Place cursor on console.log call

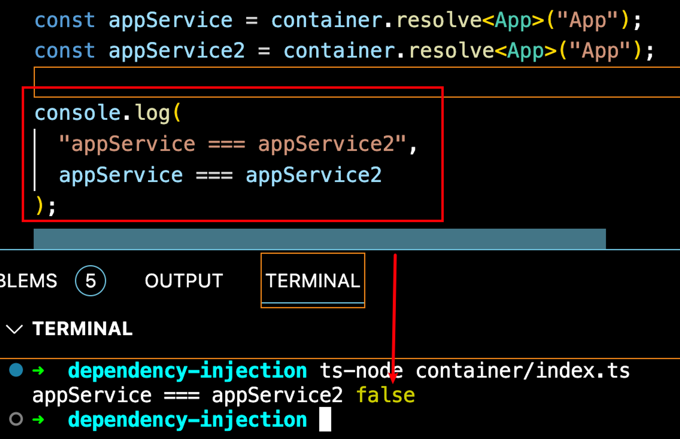tap(102, 113)
